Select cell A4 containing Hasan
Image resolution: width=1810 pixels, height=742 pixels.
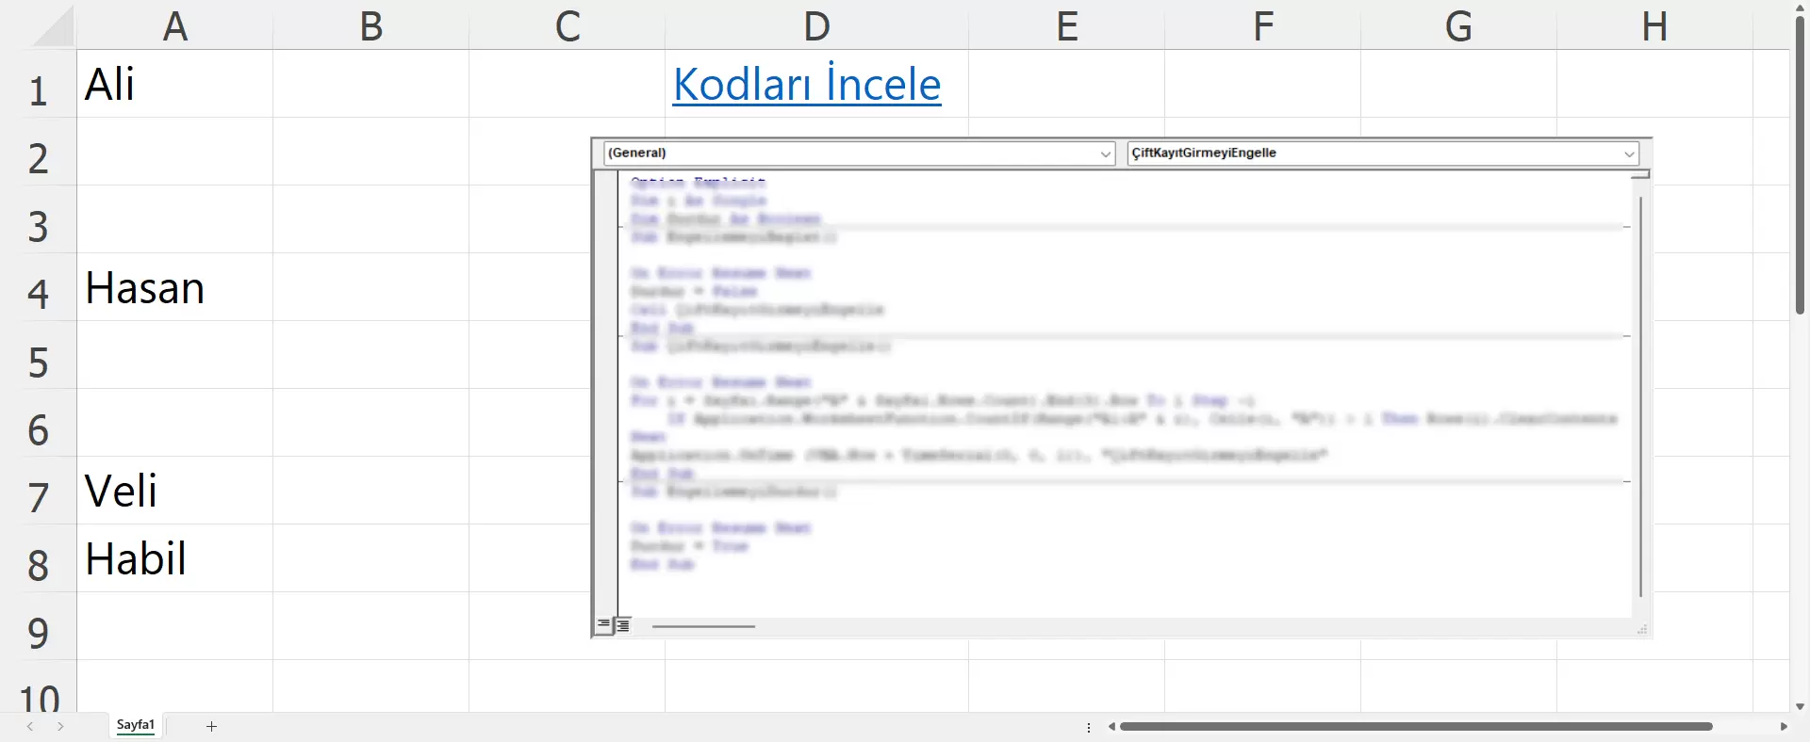pos(174,287)
